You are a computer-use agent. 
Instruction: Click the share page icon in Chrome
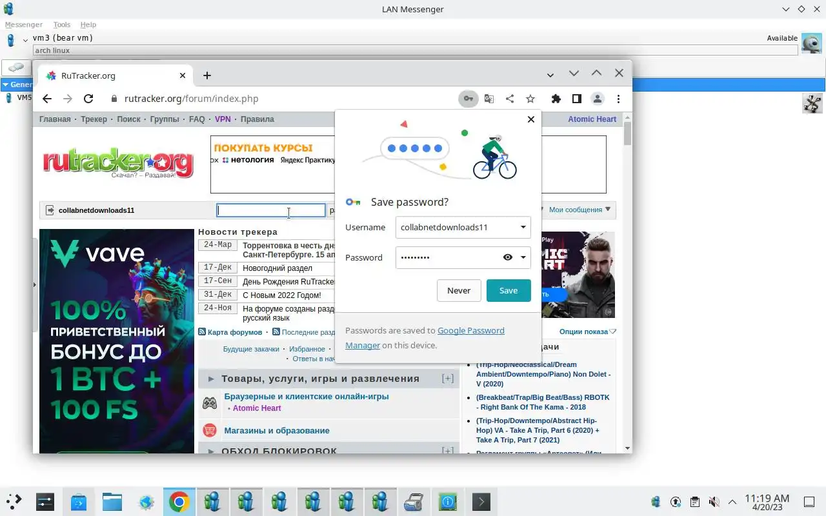pyautogui.click(x=510, y=99)
